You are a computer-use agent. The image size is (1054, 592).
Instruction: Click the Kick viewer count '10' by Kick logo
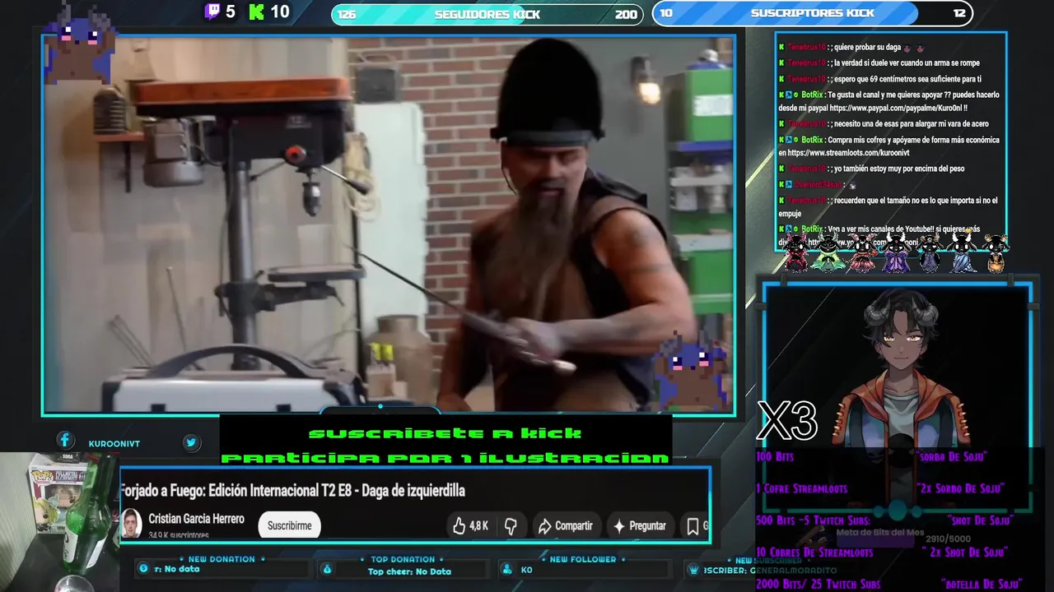tap(280, 12)
